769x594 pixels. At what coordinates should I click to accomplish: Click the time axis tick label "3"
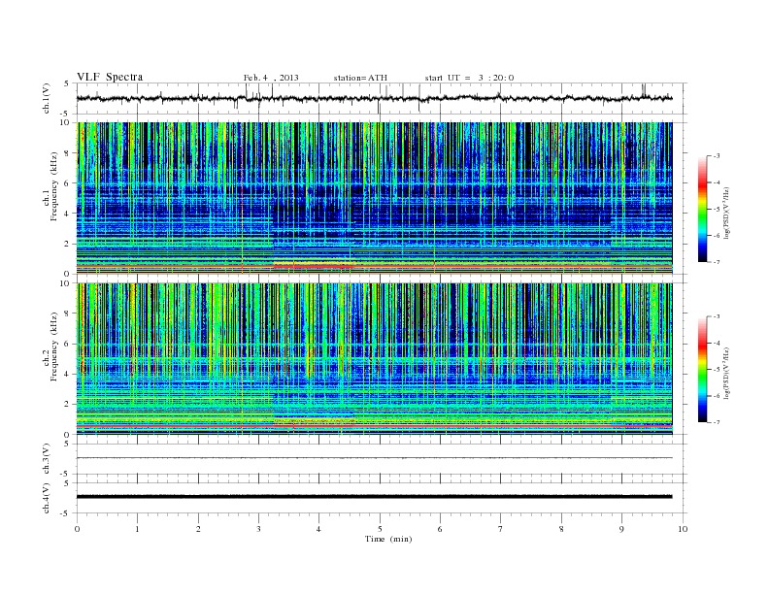258,529
